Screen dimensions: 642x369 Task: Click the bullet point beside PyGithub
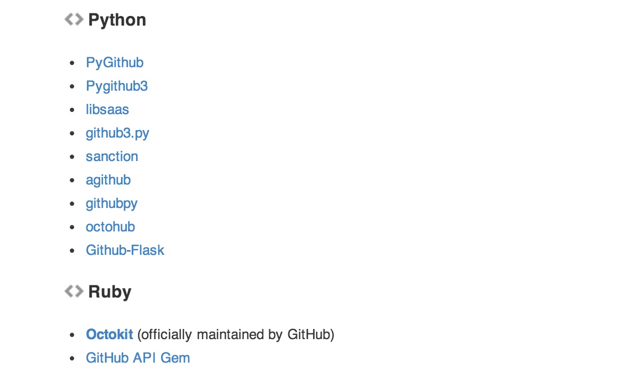click(73, 63)
